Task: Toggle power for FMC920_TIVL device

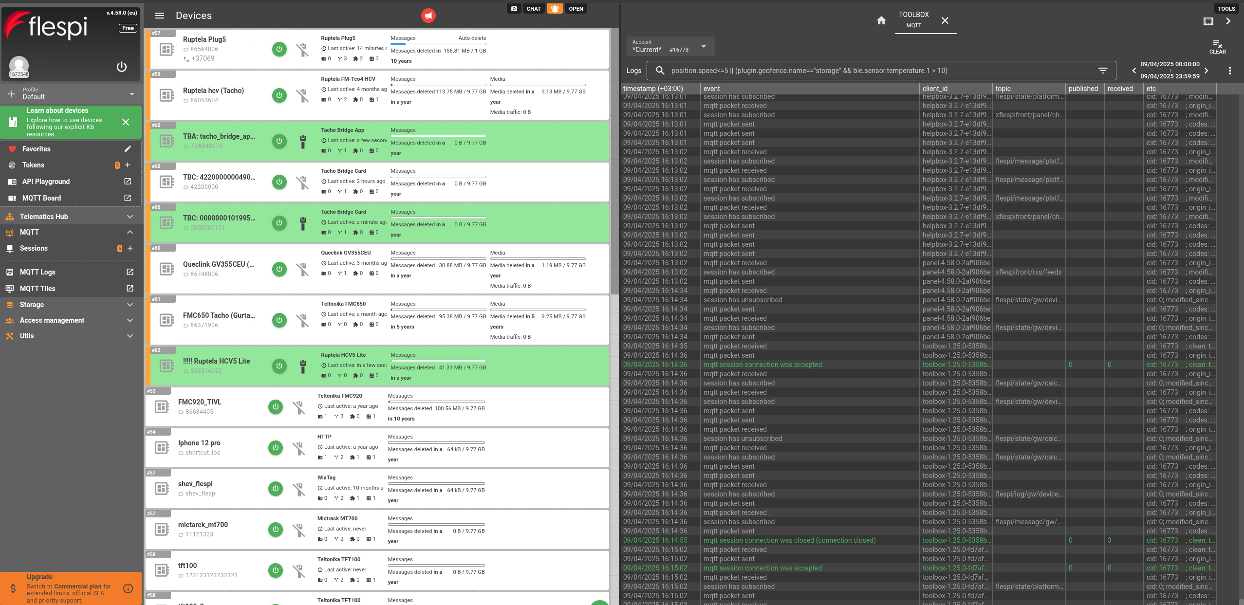Action: (x=275, y=406)
